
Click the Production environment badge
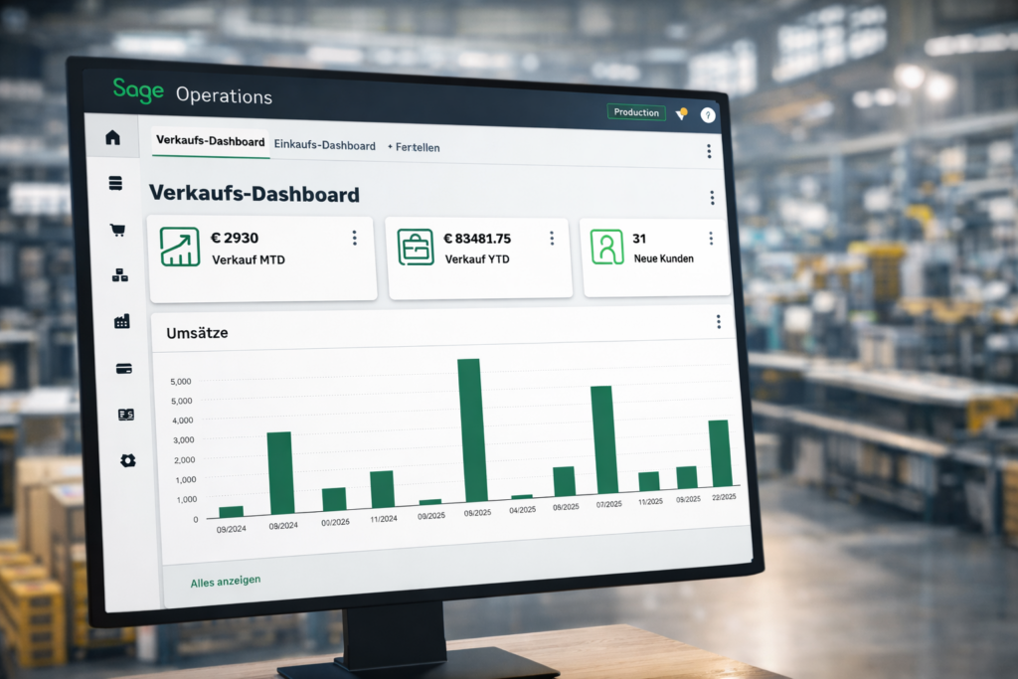(x=636, y=112)
